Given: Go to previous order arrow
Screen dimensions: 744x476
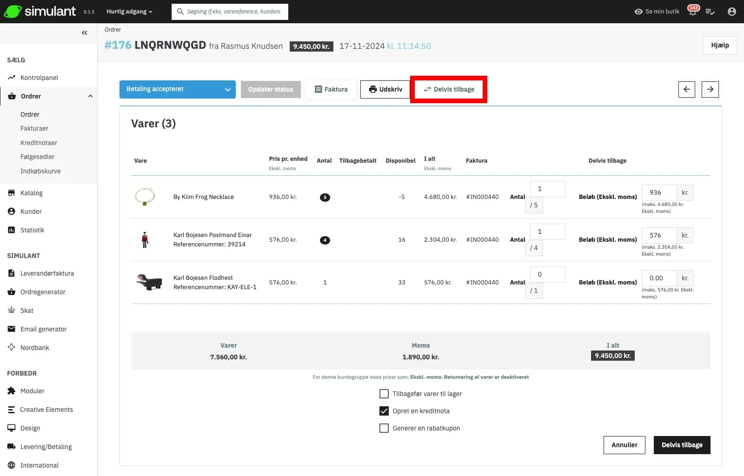Looking at the screenshot, I should coord(686,89).
